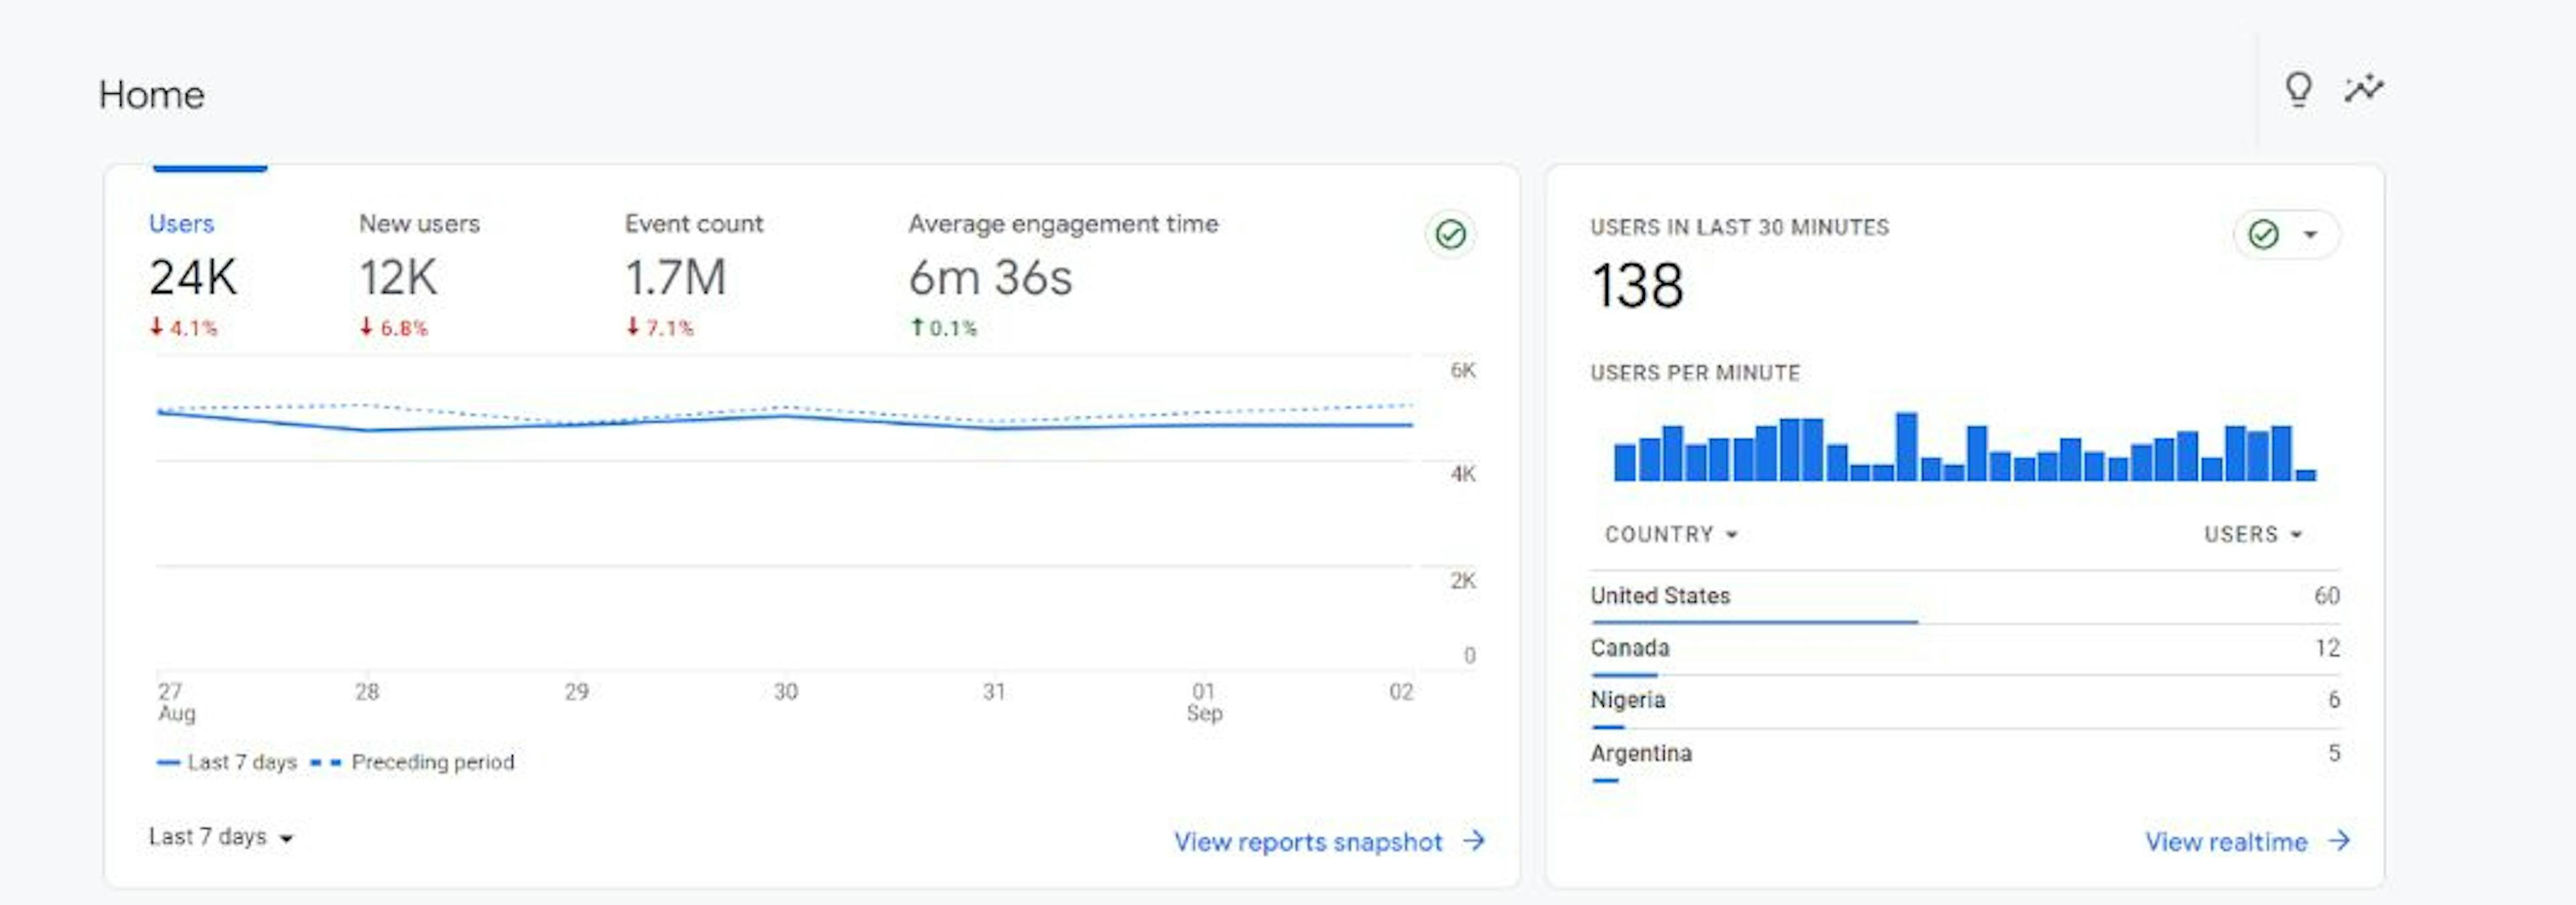Click the Nigeria country row
The width and height of the screenshot is (2576, 905).
pos(1965,703)
